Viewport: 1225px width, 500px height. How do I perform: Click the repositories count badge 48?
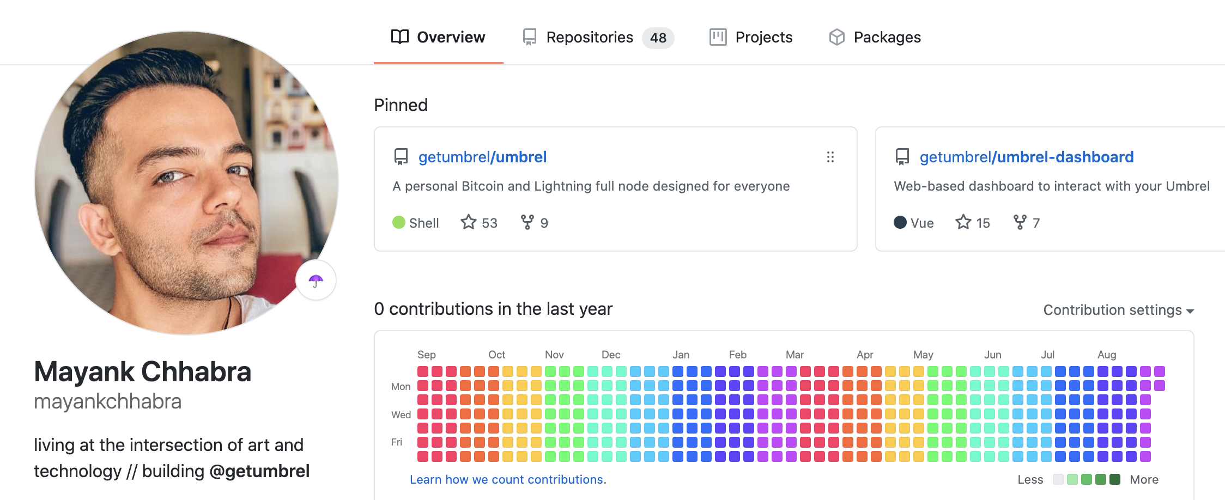[x=658, y=38]
